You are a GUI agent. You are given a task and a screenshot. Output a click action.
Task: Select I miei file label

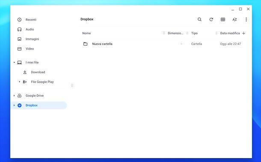pyautogui.click(x=32, y=63)
